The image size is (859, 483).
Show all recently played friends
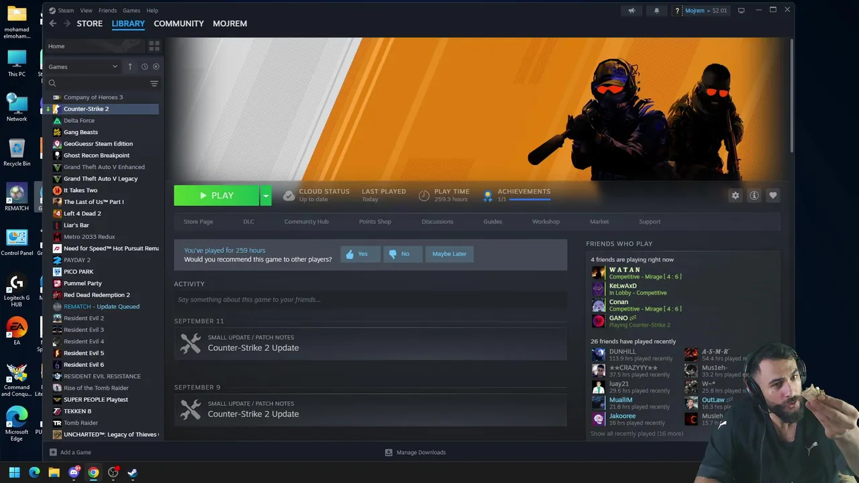click(x=637, y=433)
